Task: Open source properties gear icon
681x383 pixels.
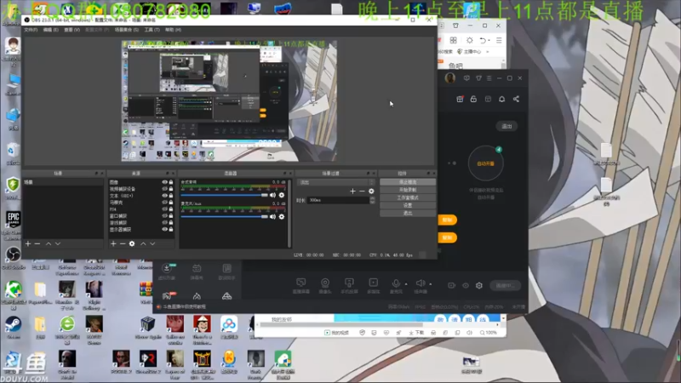Action: click(x=132, y=244)
